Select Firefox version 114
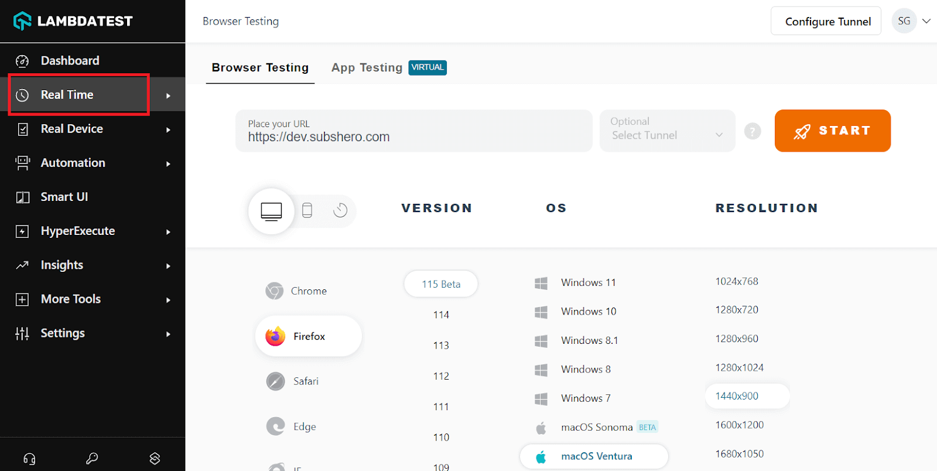This screenshot has height=471, width=937. [x=441, y=315]
